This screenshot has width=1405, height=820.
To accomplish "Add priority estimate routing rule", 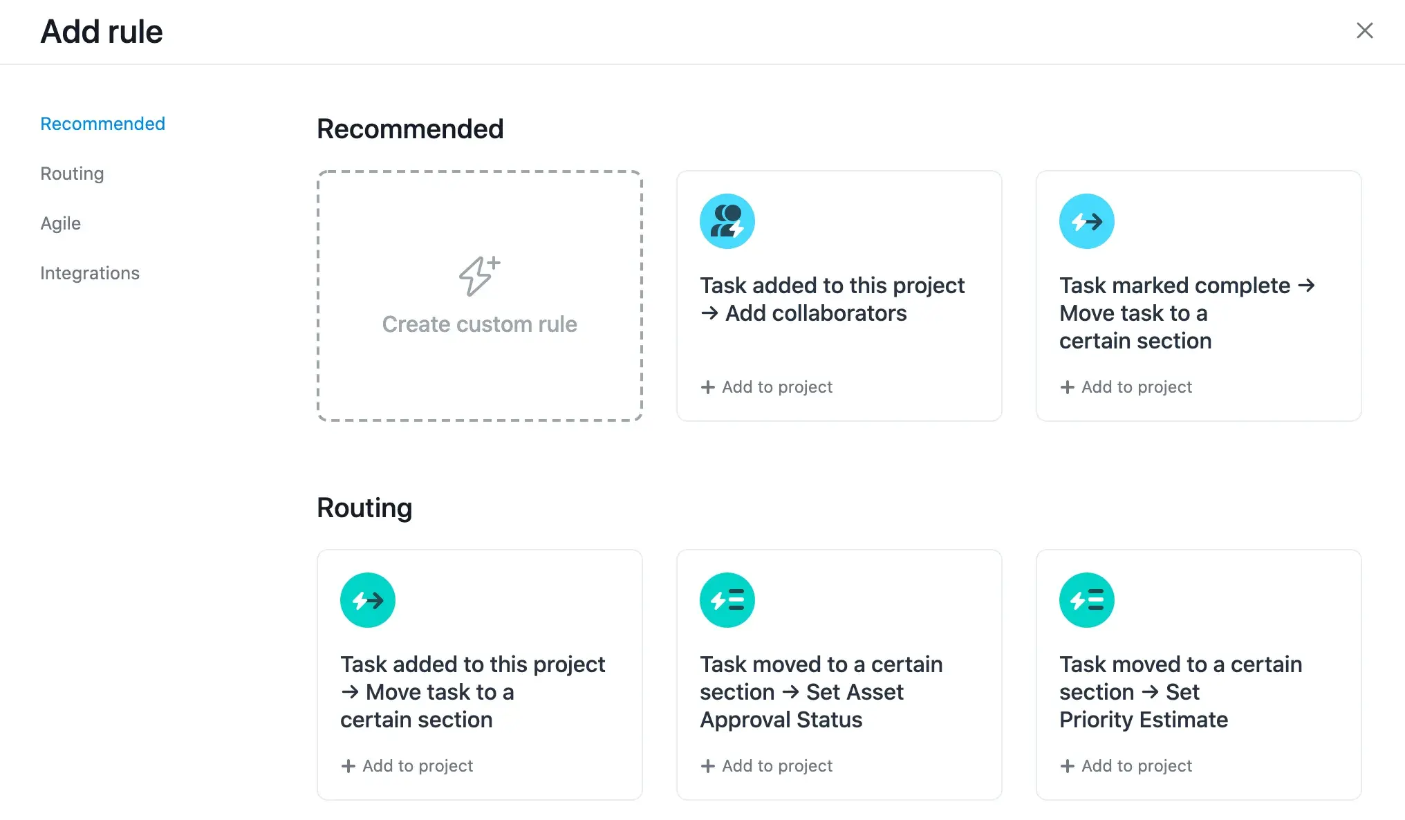I will [x=1127, y=765].
